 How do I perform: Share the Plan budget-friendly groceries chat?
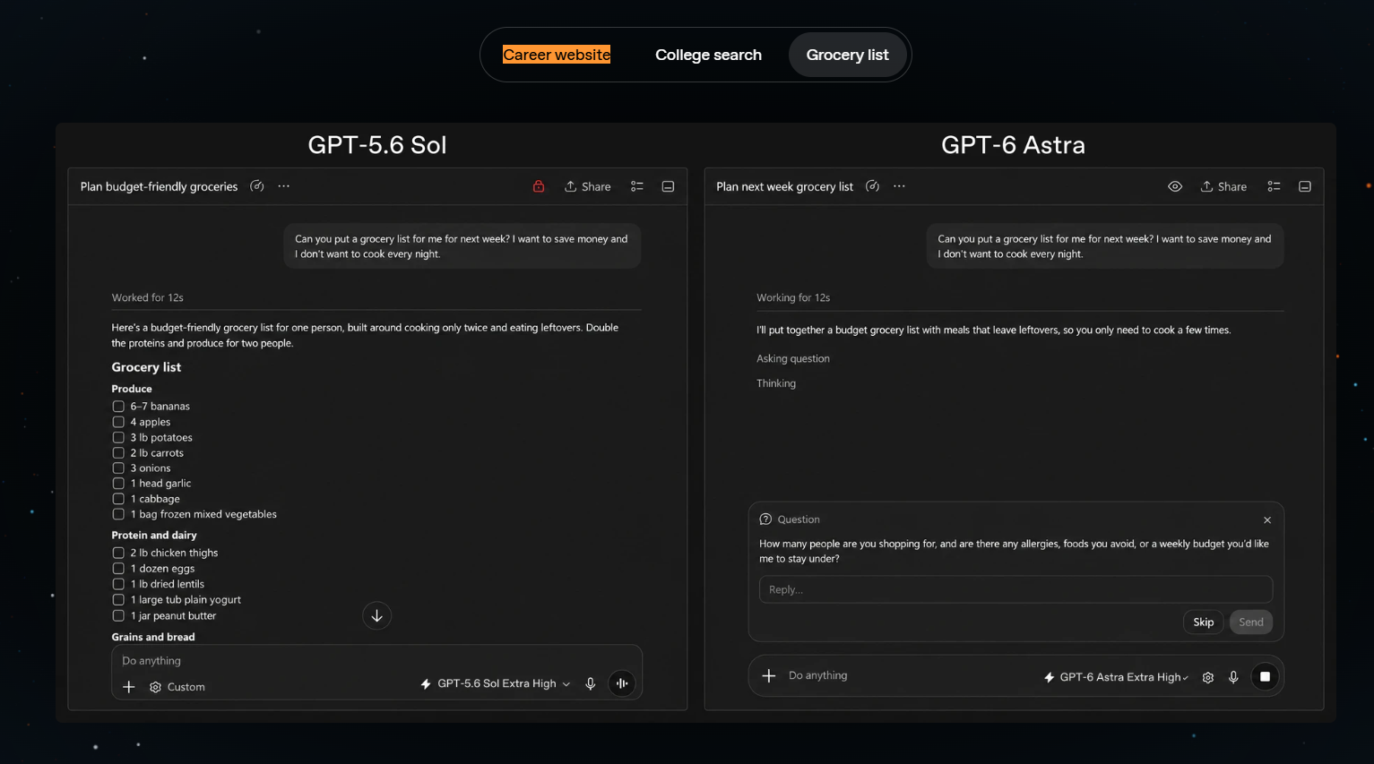588,186
